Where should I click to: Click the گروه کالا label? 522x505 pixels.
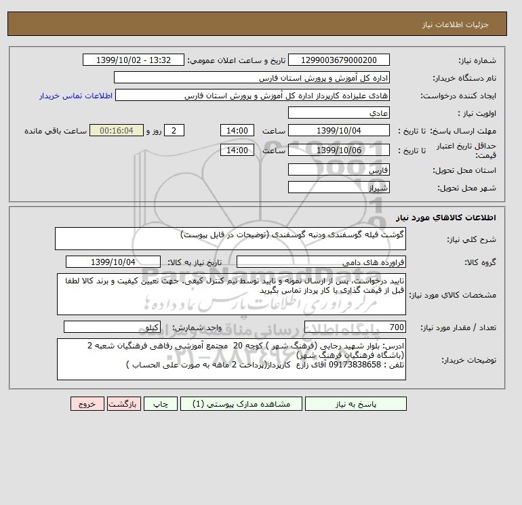480,262
